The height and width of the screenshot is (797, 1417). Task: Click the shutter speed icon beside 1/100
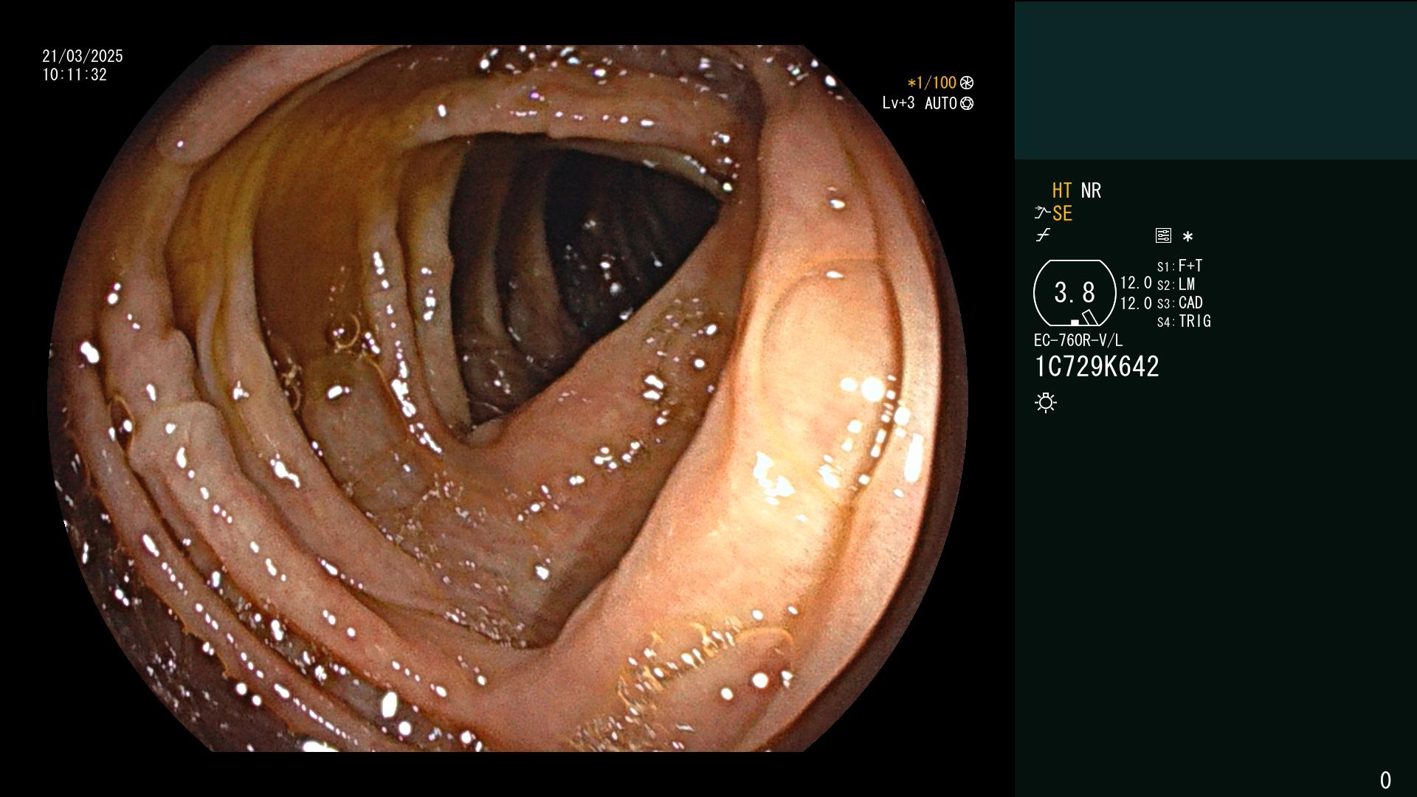point(967,83)
